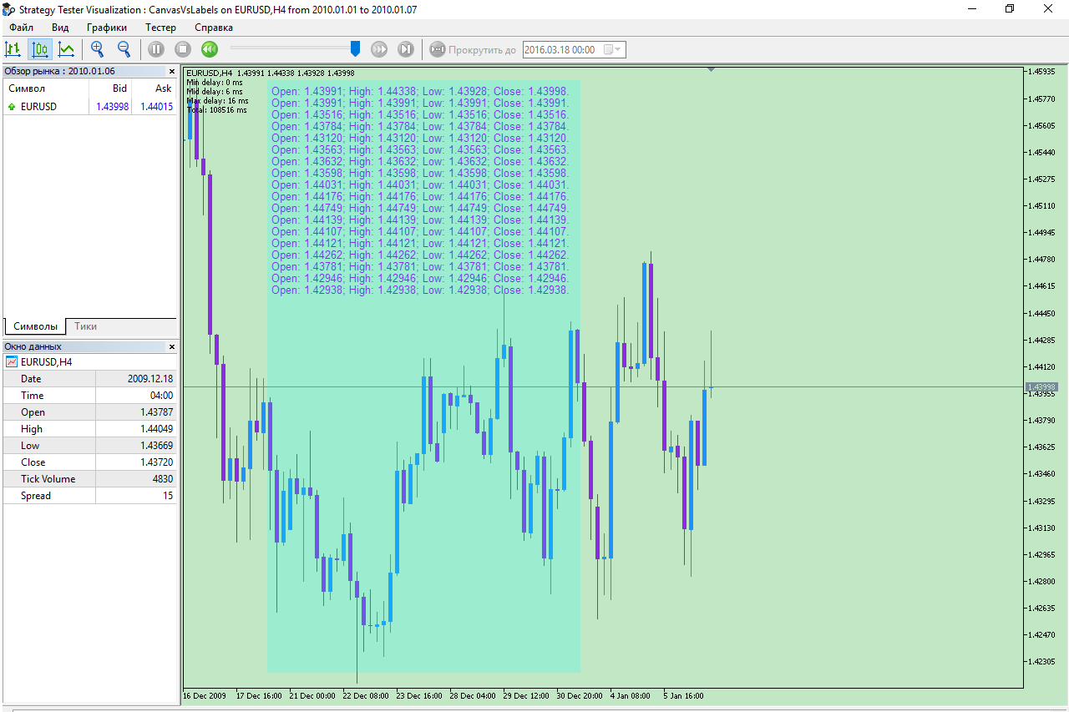Click the Low value 1.43669
This screenshot has height=712, width=1069.
tap(157, 445)
